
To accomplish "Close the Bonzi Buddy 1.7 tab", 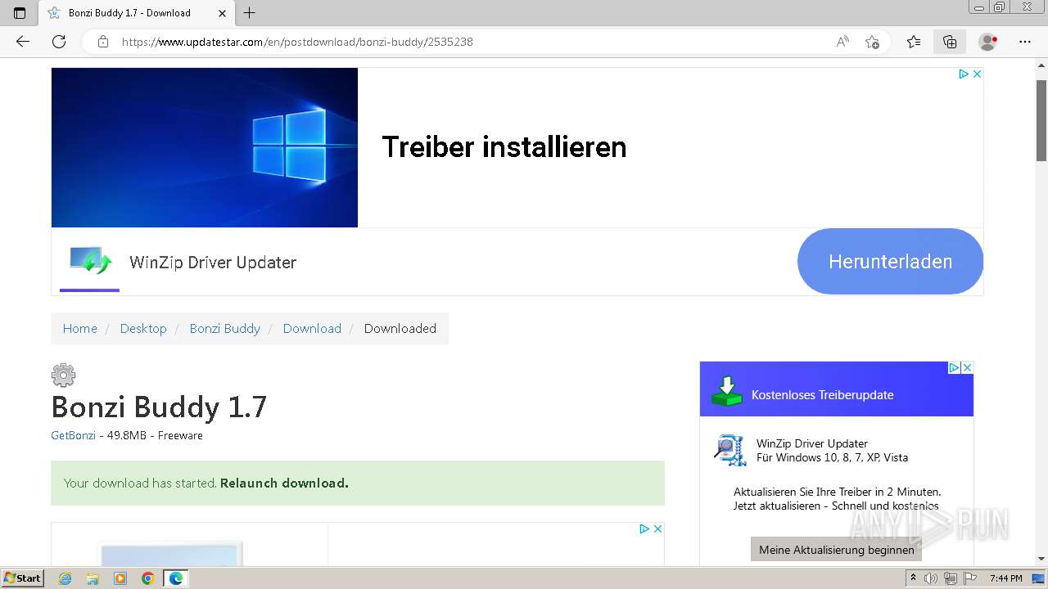I will click(x=222, y=13).
